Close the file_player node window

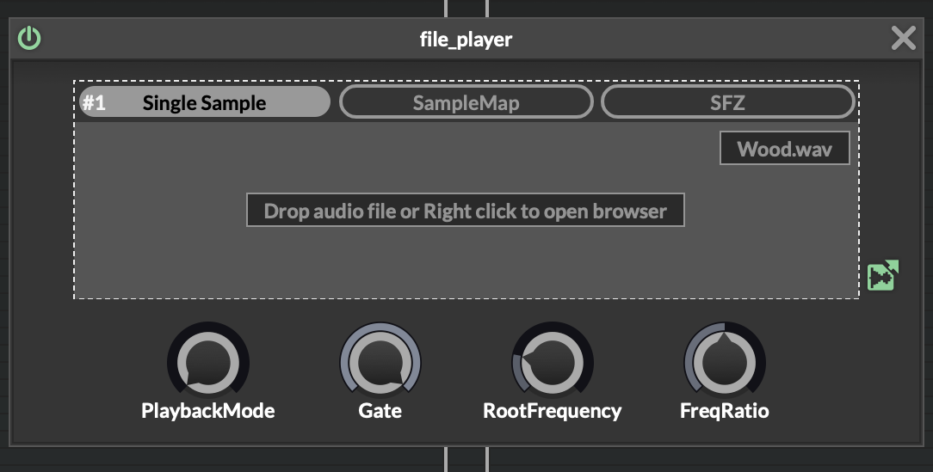[x=903, y=39]
